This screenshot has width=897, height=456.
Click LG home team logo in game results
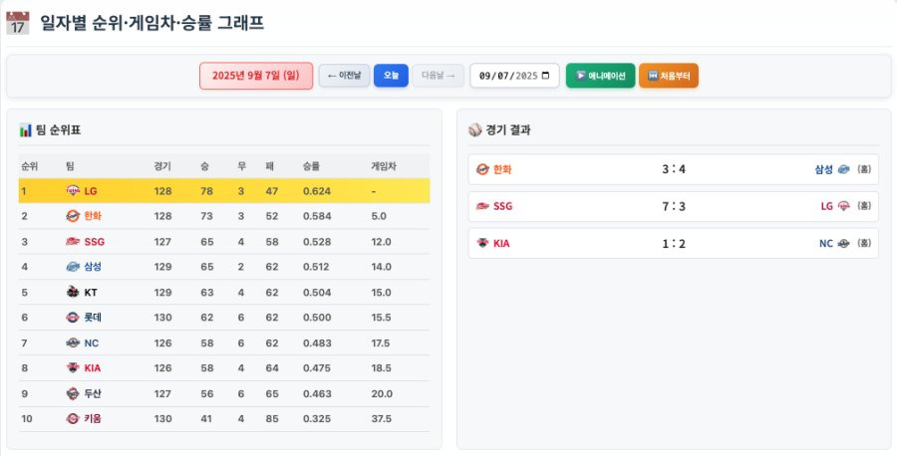coord(844,206)
